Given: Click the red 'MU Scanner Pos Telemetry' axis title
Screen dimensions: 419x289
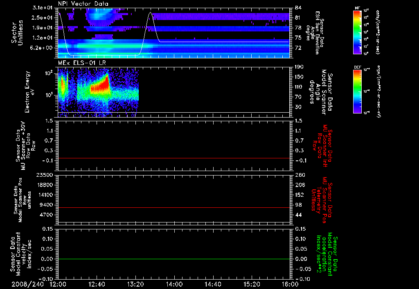Looking at the screenshot, I should coord(322,200).
